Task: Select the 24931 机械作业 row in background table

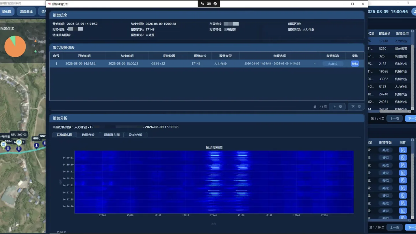Action: click(389, 102)
